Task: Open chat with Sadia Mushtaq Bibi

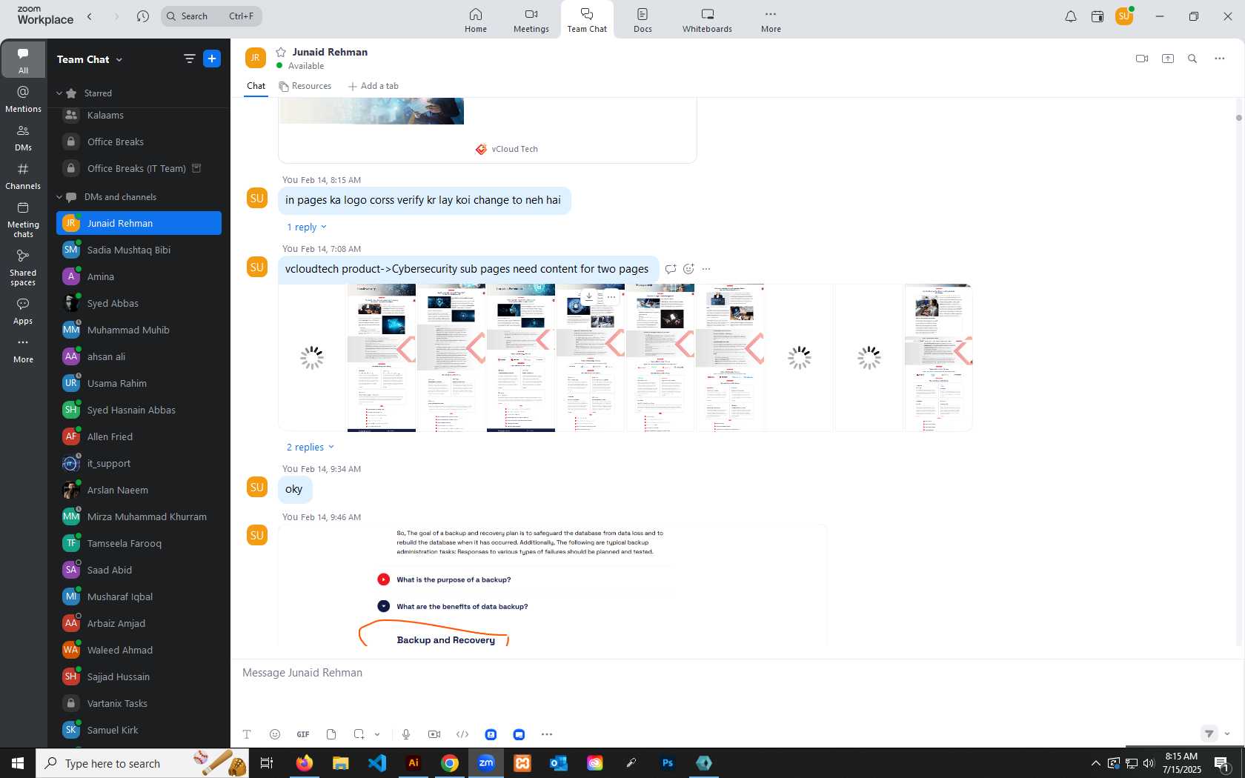Action: (x=139, y=250)
